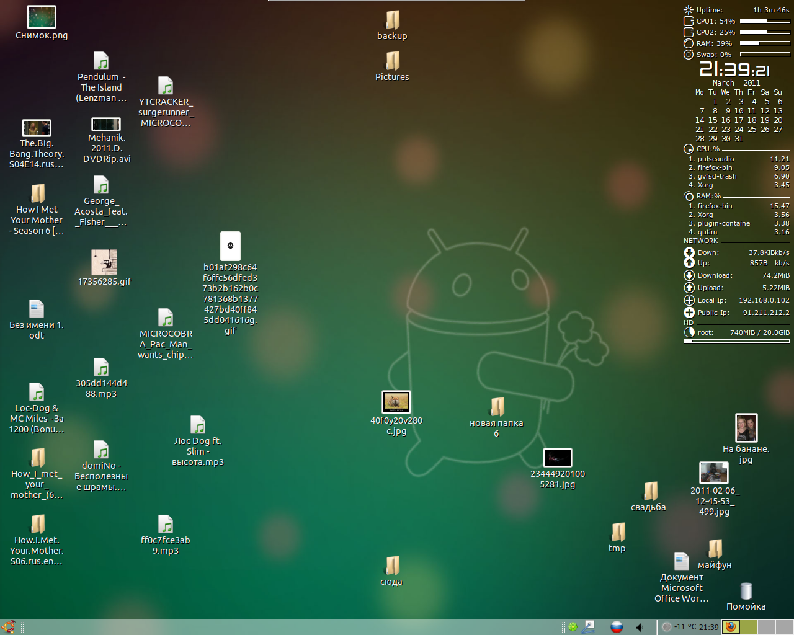Select the свадьба folder
Screen dimensions: 794x635
[x=649, y=497]
